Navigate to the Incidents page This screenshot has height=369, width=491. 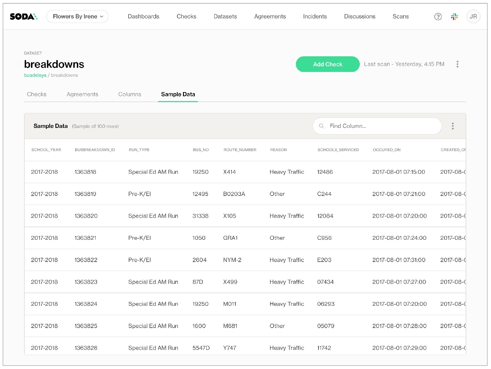click(315, 16)
